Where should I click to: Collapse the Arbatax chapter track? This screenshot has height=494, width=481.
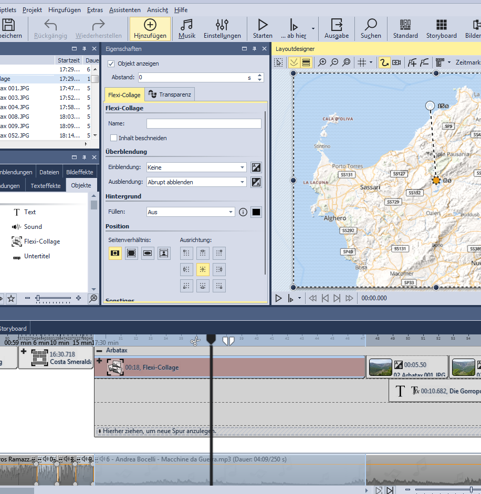99,351
